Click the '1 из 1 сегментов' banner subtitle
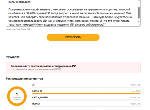 click(x=36, y=69)
